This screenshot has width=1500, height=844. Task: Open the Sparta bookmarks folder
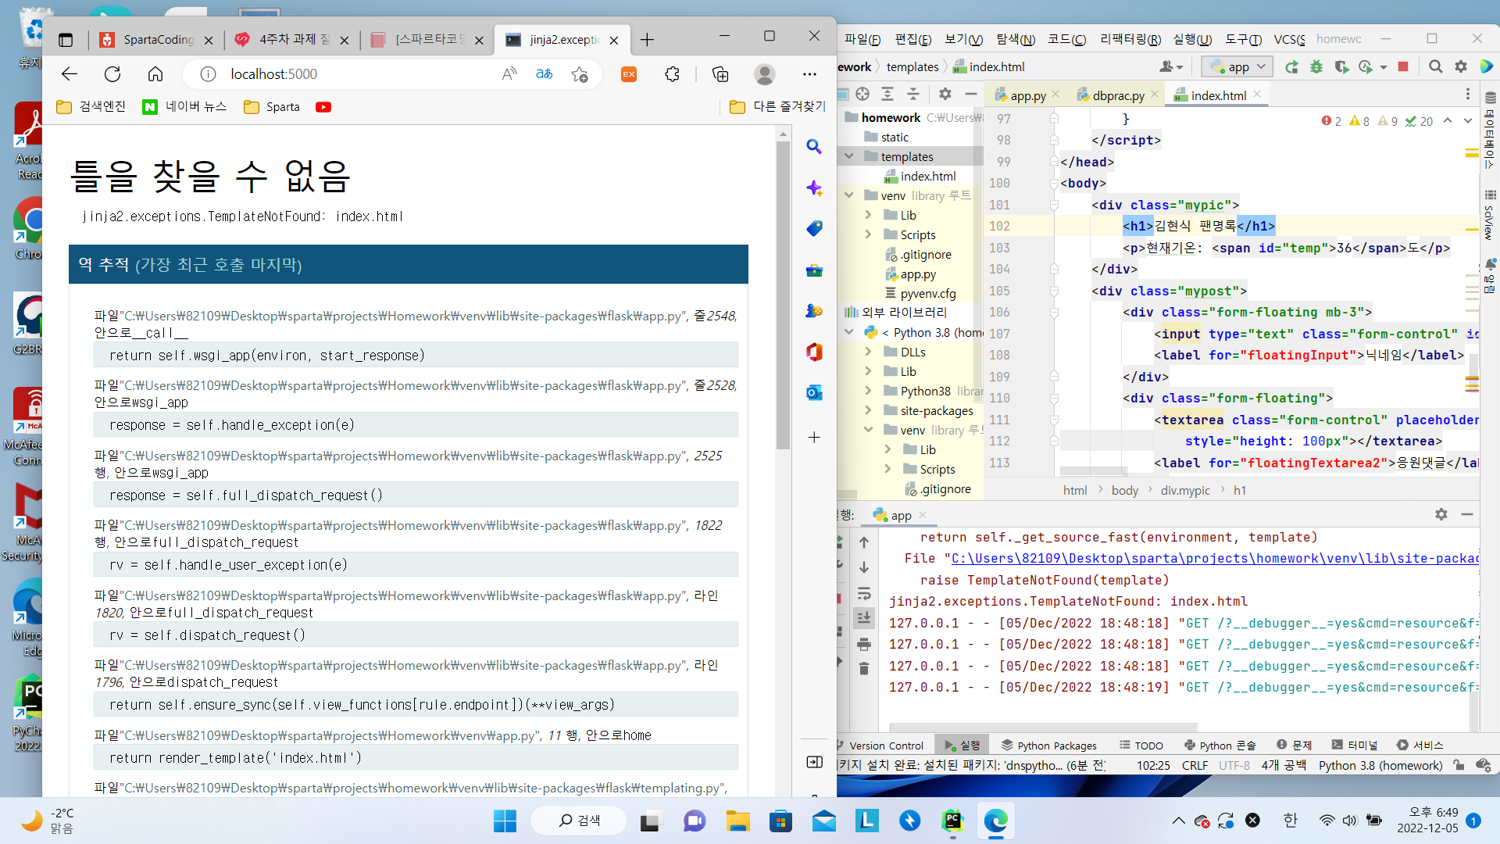coord(272,107)
